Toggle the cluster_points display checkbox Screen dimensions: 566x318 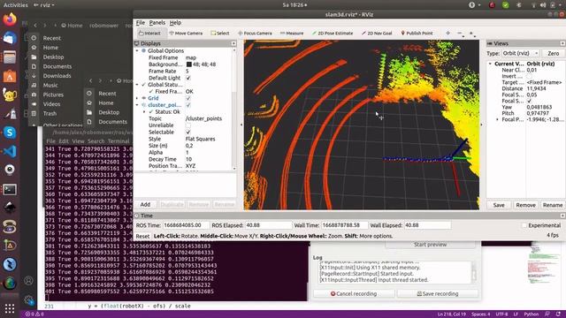pos(188,105)
